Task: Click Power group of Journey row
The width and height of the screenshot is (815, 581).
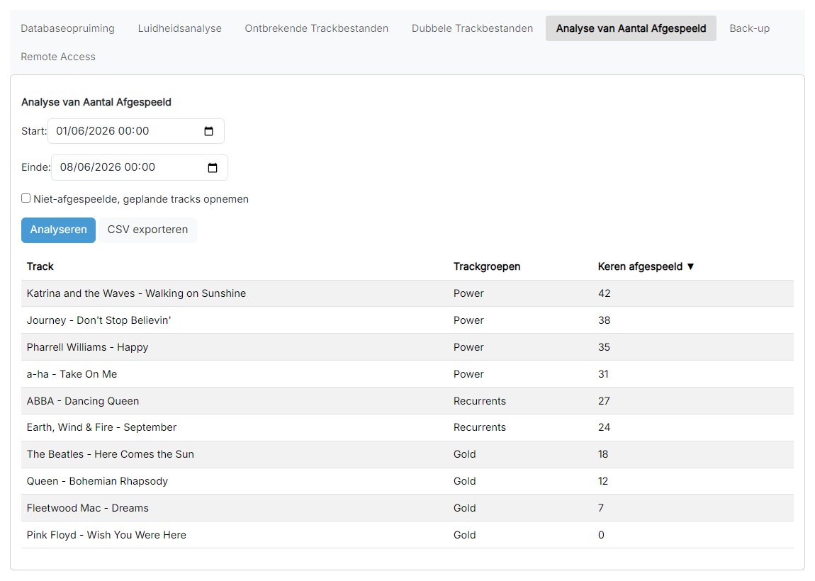Action: (x=468, y=320)
